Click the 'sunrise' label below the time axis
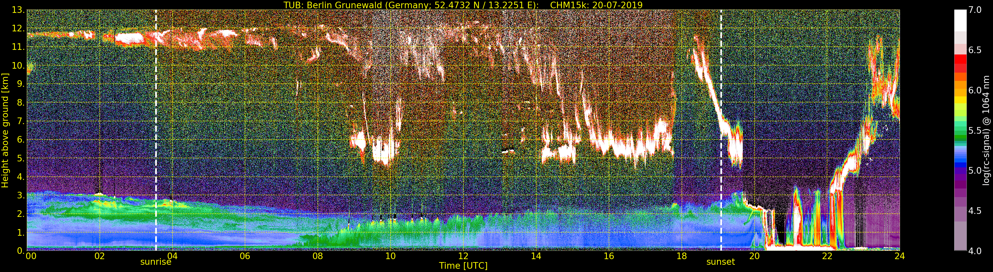Image resolution: width=993 pixels, height=272 pixels. point(156,262)
